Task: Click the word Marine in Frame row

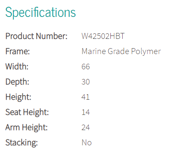Action: 93,51
